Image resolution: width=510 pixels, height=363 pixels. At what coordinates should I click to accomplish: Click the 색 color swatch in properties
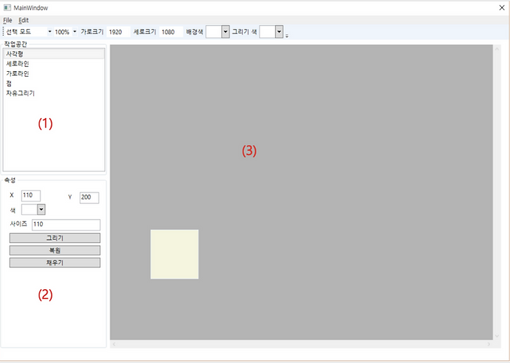(x=30, y=210)
